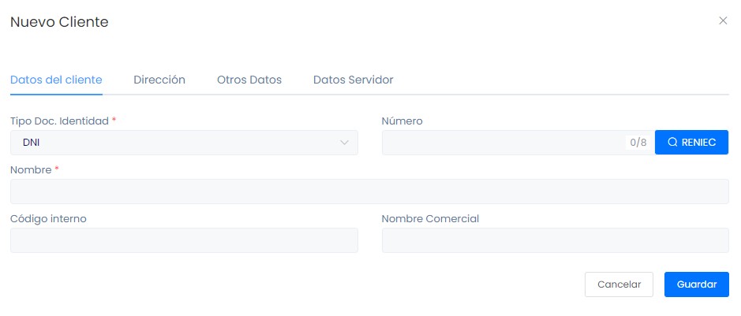
Task: Click the Nuevo Cliente dialog title
Action: click(59, 22)
